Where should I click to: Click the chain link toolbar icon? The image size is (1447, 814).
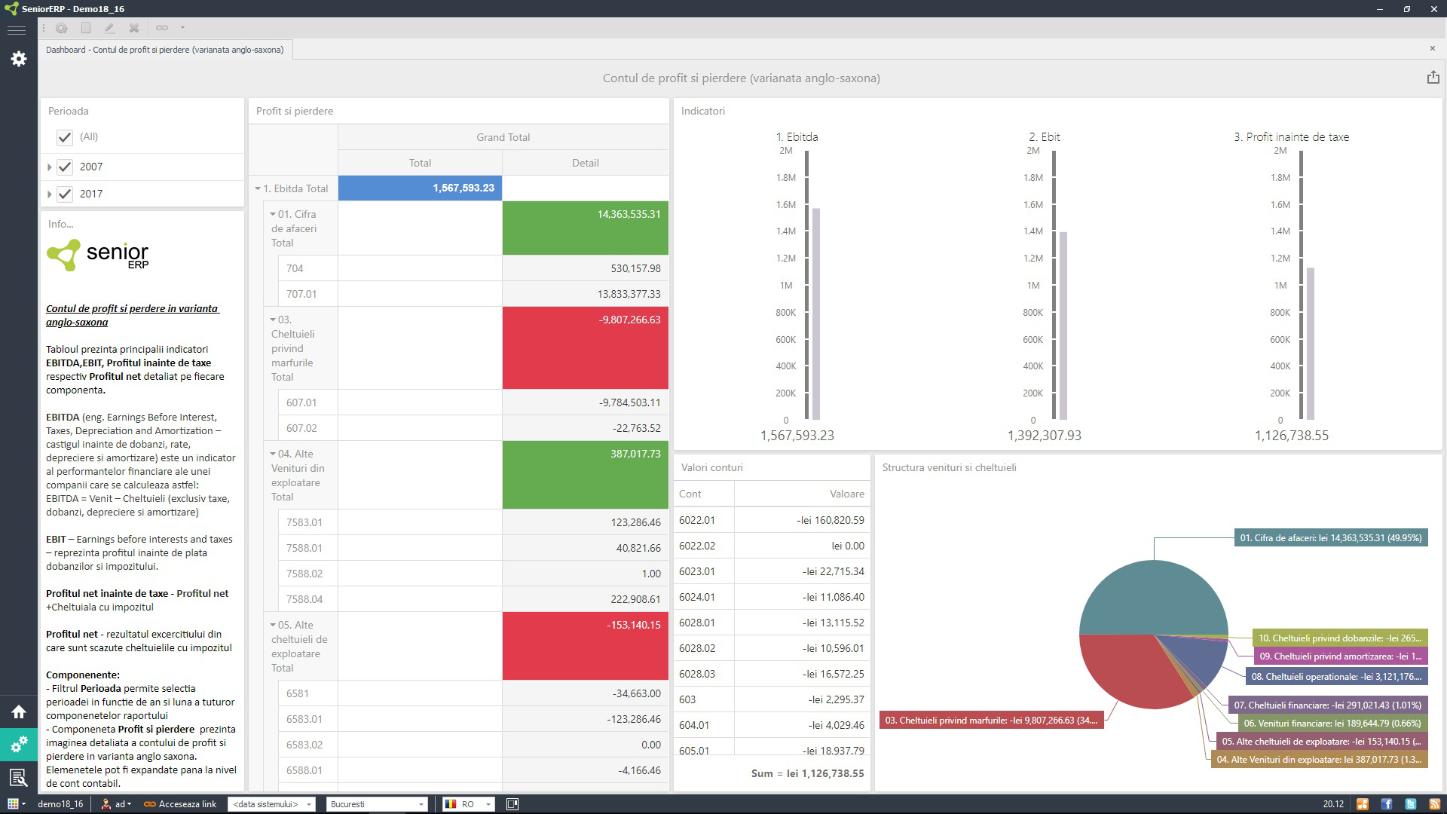162,28
